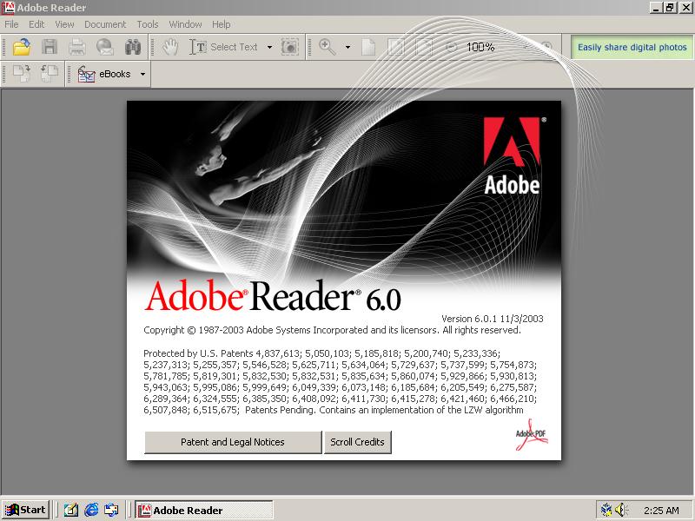Viewport: 695px width, 521px height.
Task: Click the Email document icon
Action: 105,47
